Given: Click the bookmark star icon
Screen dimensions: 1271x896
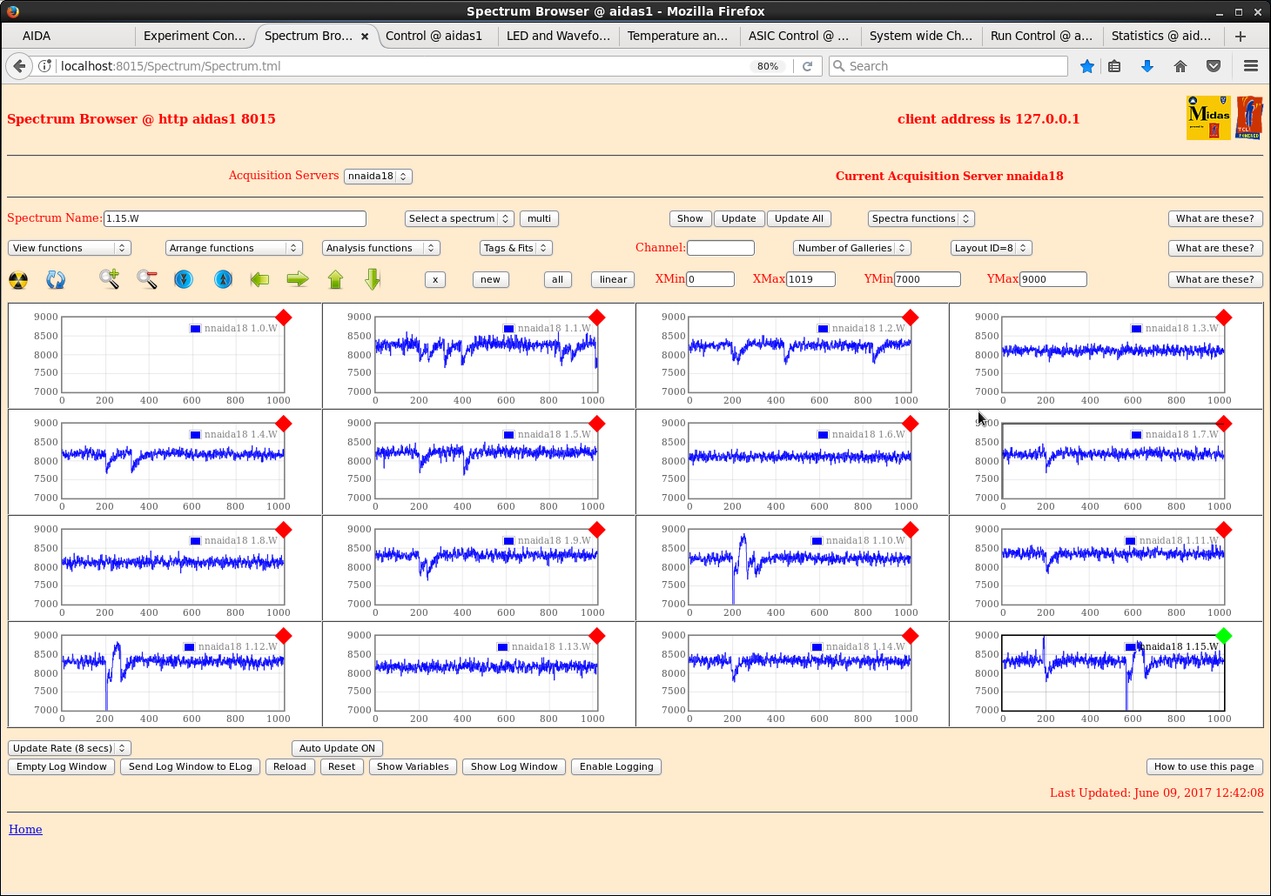Looking at the screenshot, I should (x=1087, y=66).
